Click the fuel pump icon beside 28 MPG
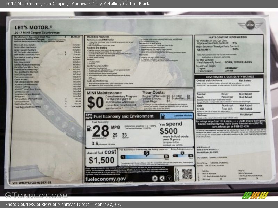The width and height of the screenshot is (278, 208). [89, 129]
